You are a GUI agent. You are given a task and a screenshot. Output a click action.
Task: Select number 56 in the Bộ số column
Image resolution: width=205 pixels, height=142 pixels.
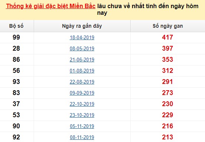pyautogui.click(x=16, y=71)
